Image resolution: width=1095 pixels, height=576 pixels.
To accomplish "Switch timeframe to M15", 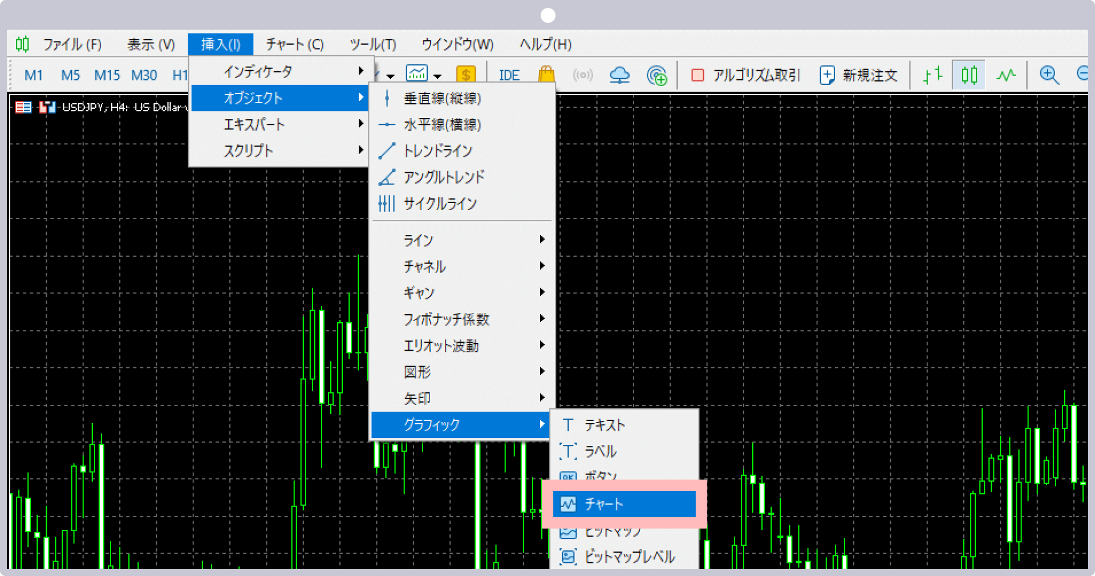I will tap(107, 75).
